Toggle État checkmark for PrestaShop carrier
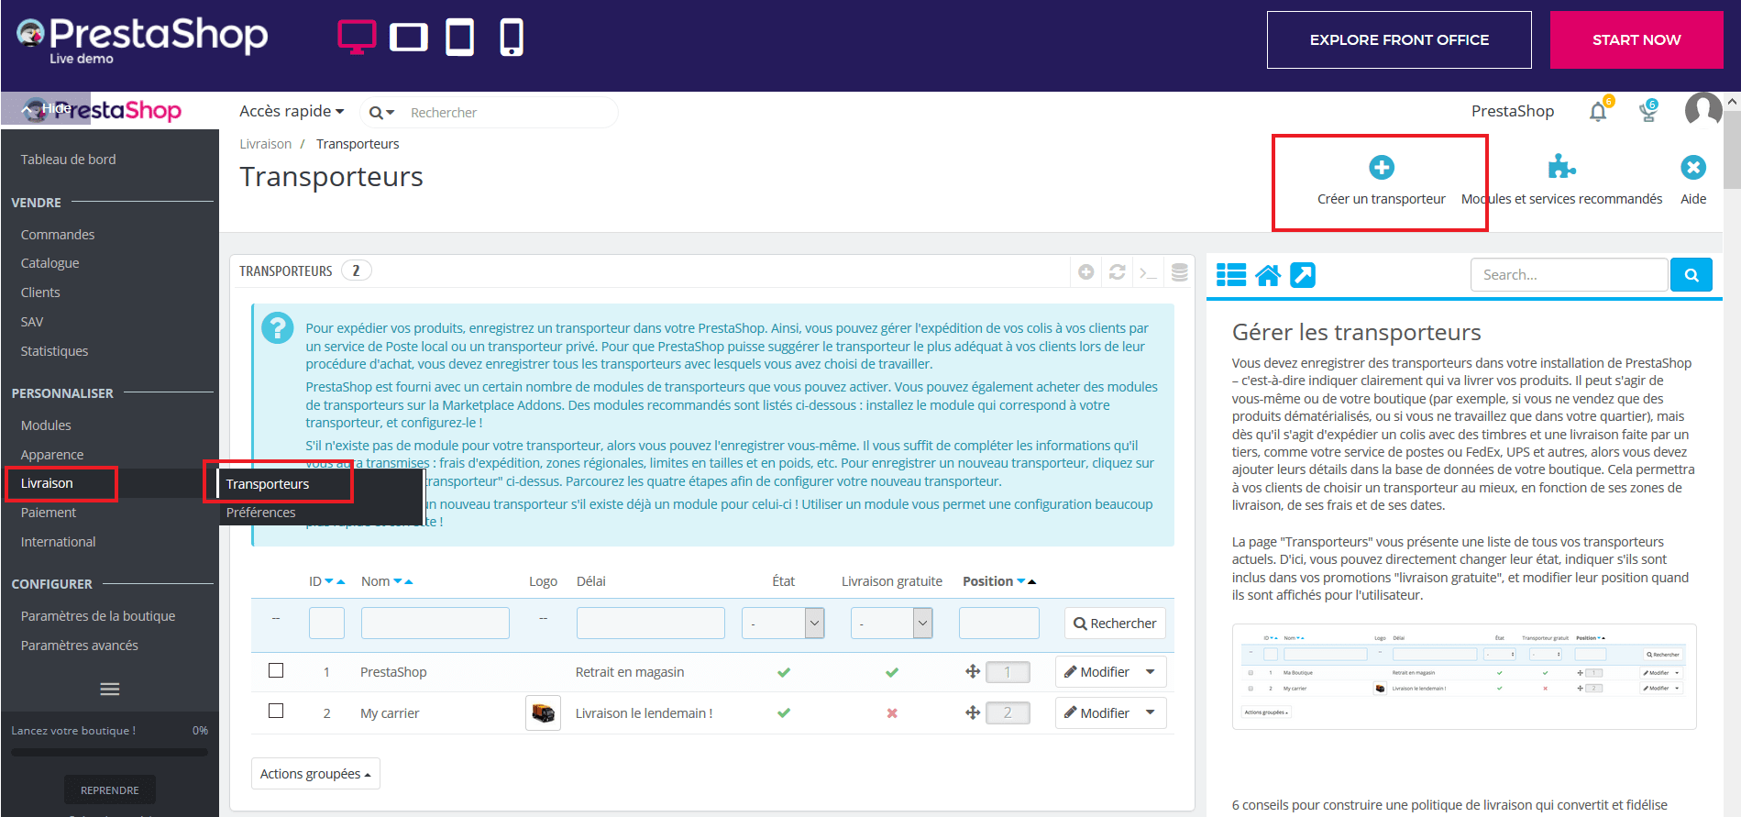Screen dimensions: 1741x817 pos(784,672)
